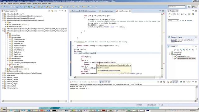Close the Connect Mylyn notice

click(196, 37)
